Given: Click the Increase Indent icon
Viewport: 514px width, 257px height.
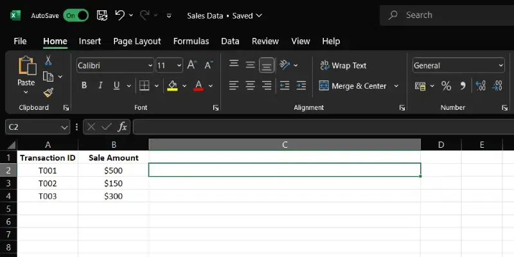Looking at the screenshot, I should click(x=301, y=85).
